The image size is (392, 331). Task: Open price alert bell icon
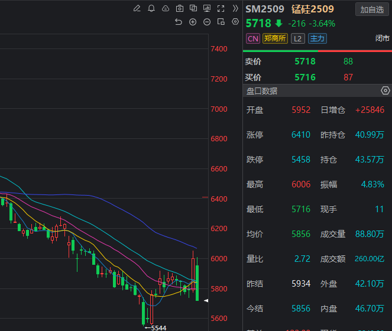click(x=151, y=9)
